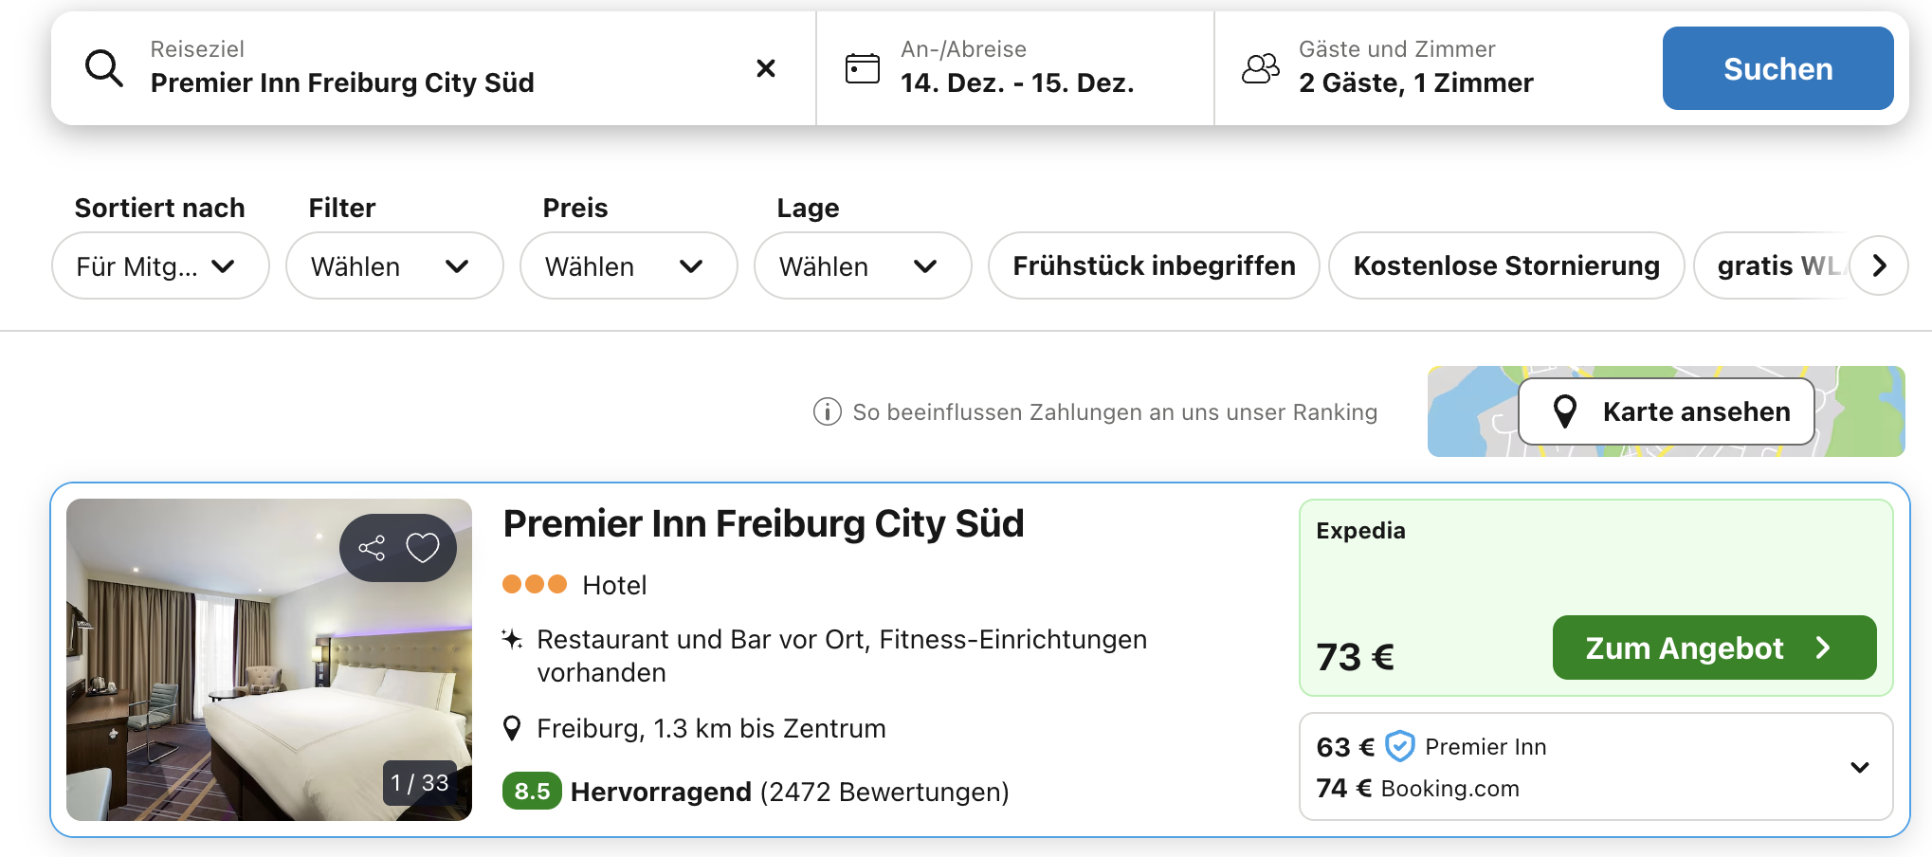This screenshot has height=857, width=1932.
Task: Click the map pin icon by Freiburg location
Action: pyautogui.click(x=512, y=728)
